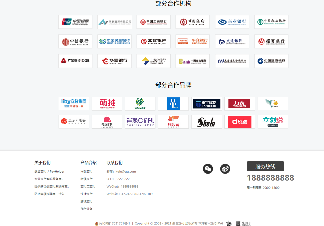Select the Shanghai Pudong Development Bank logo
Image resolution: width=324 pixels, height=226 pixels.
pos(232,61)
